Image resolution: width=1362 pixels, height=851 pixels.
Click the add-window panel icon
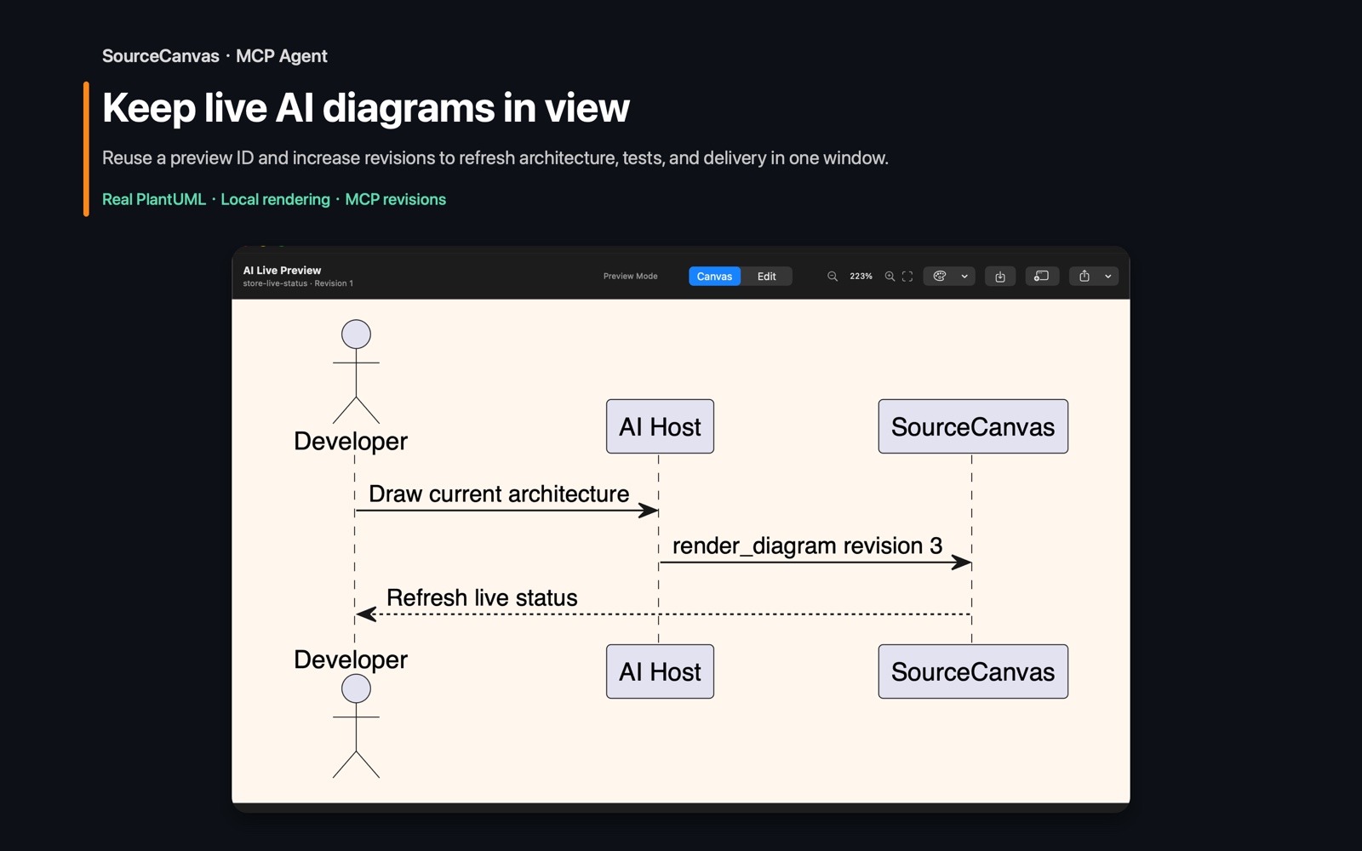(x=1041, y=277)
